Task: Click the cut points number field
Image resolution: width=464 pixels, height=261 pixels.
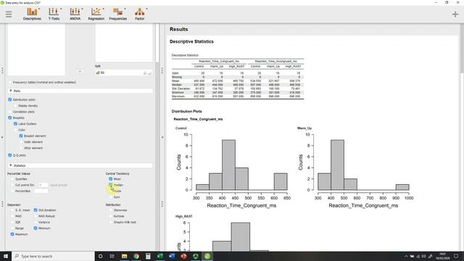Action: 43,185
